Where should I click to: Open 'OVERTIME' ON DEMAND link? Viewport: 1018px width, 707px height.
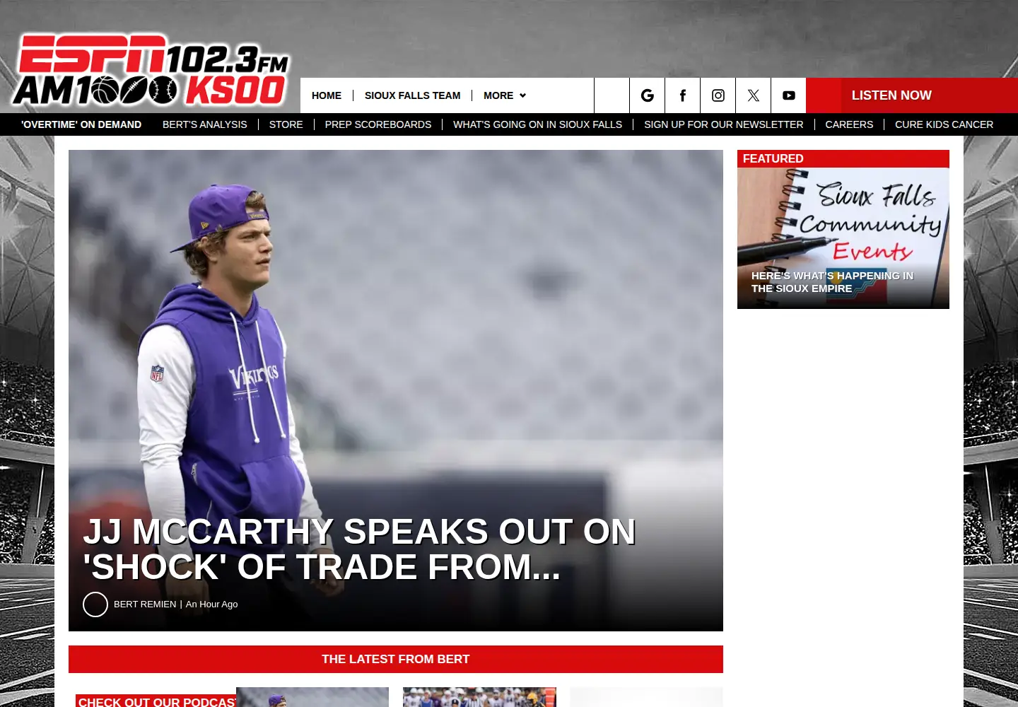tap(81, 124)
